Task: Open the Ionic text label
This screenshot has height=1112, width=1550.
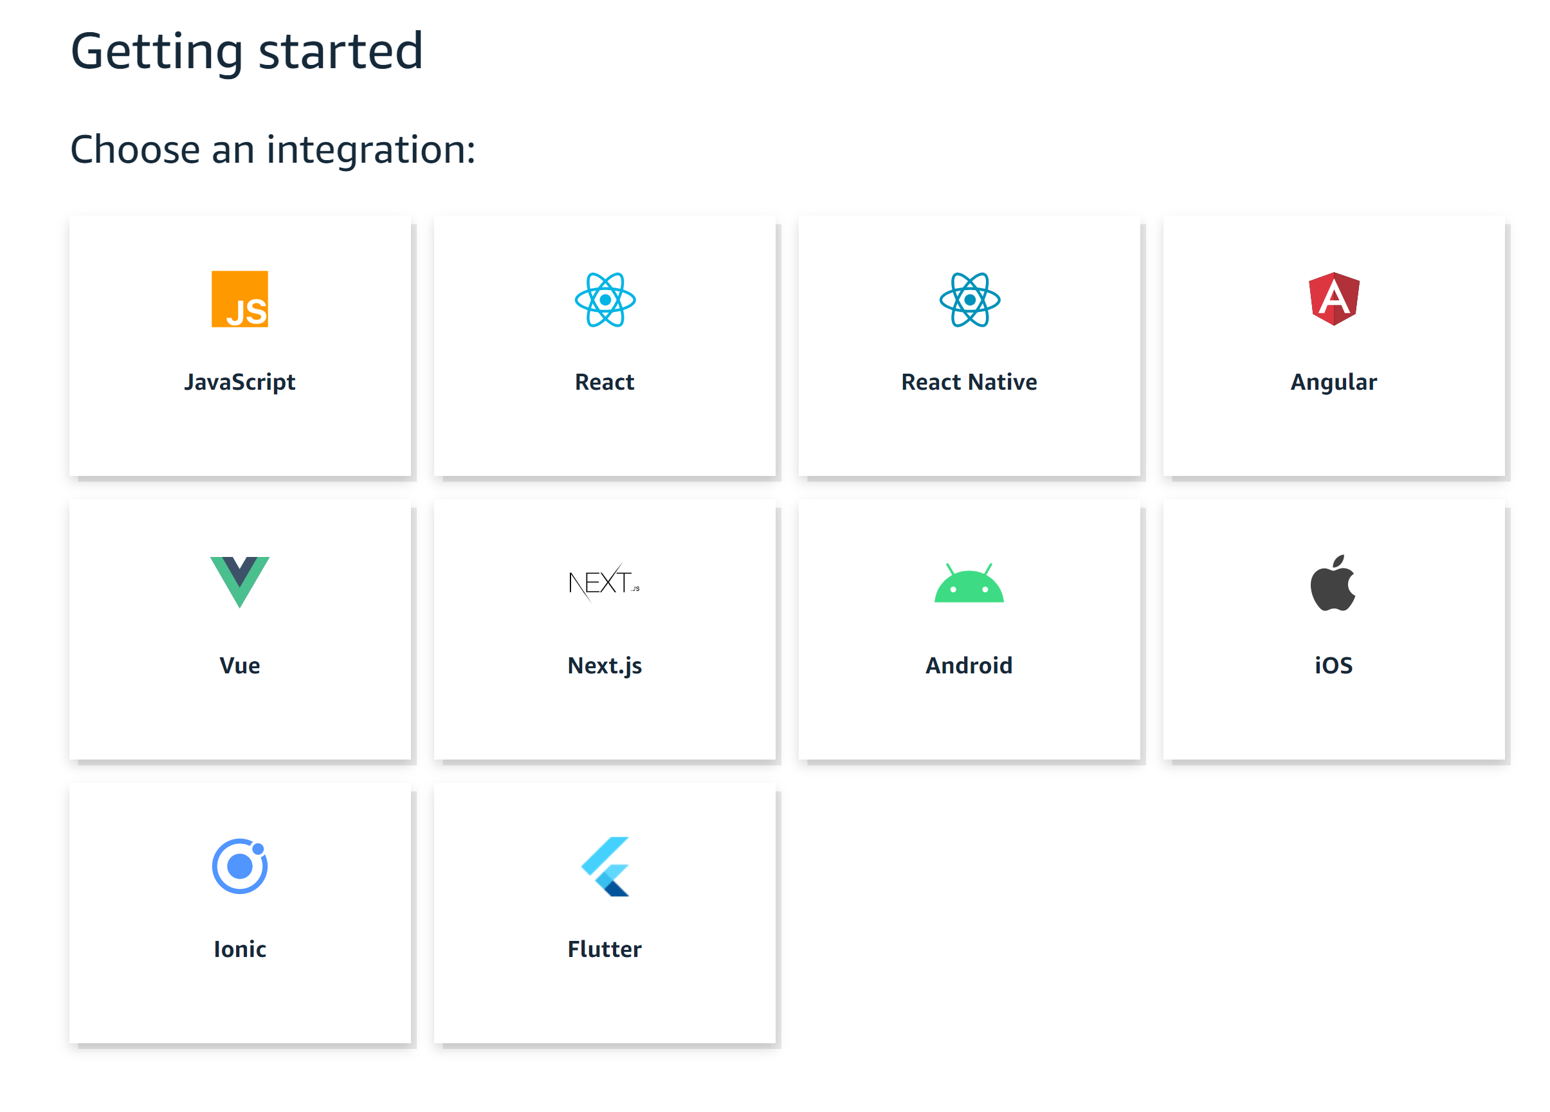Action: pyautogui.click(x=239, y=949)
